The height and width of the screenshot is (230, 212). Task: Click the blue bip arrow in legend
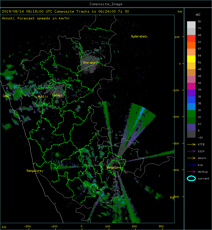(191, 165)
